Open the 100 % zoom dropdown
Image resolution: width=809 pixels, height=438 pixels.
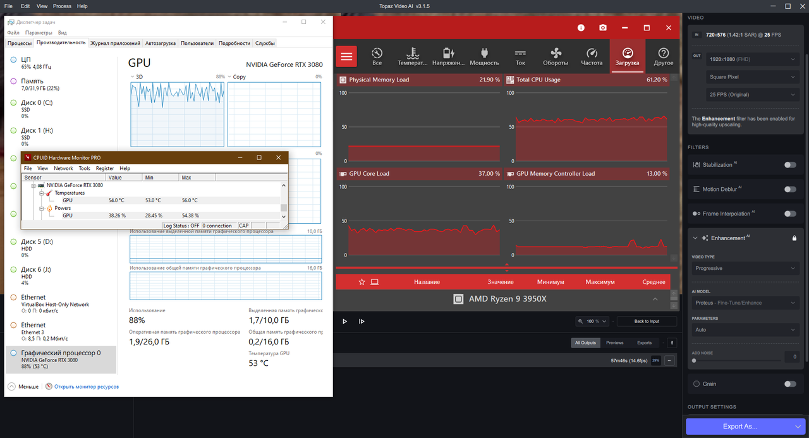[593, 321]
